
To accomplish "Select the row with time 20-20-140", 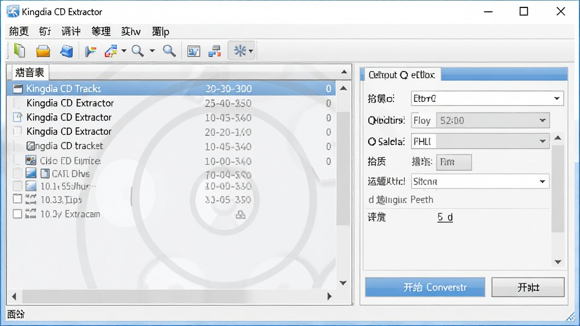I will tap(171, 132).
